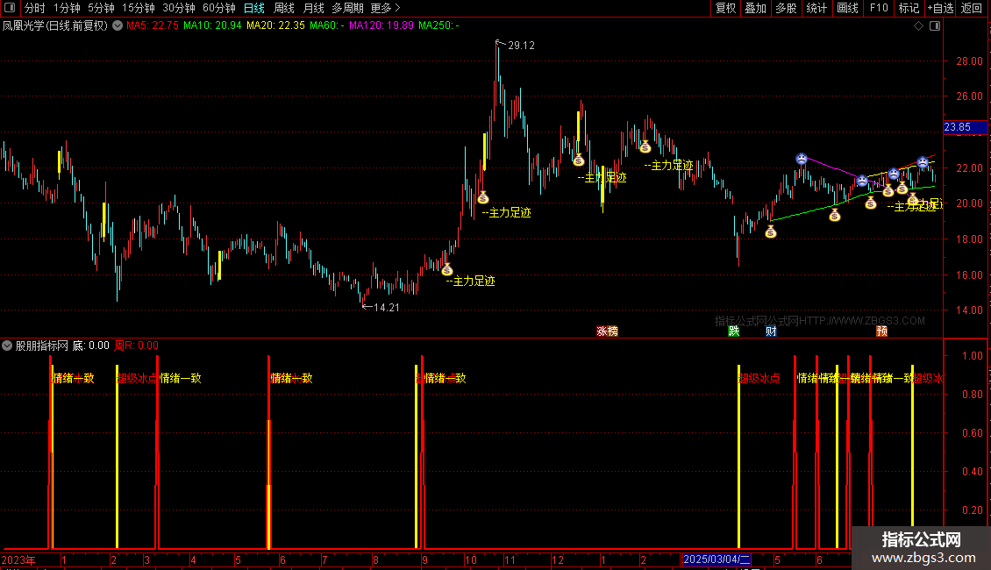Click the 2025/03/04/二 date marker
The height and width of the screenshot is (570, 991).
(x=717, y=559)
